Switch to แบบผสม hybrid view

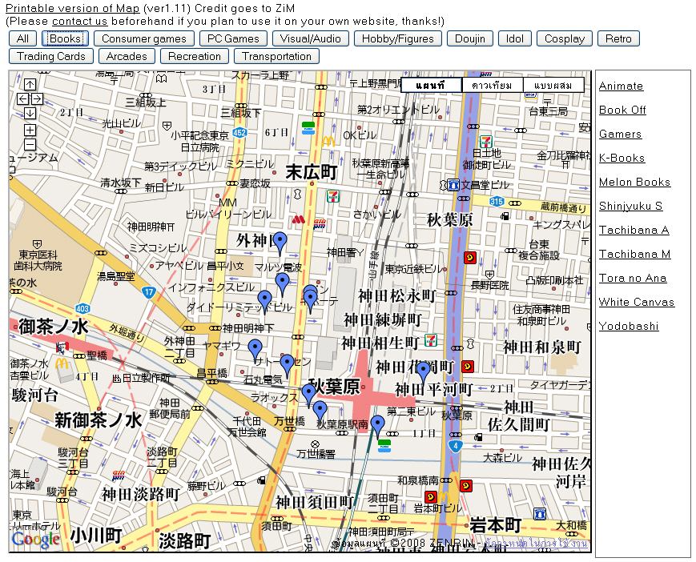[x=553, y=85]
